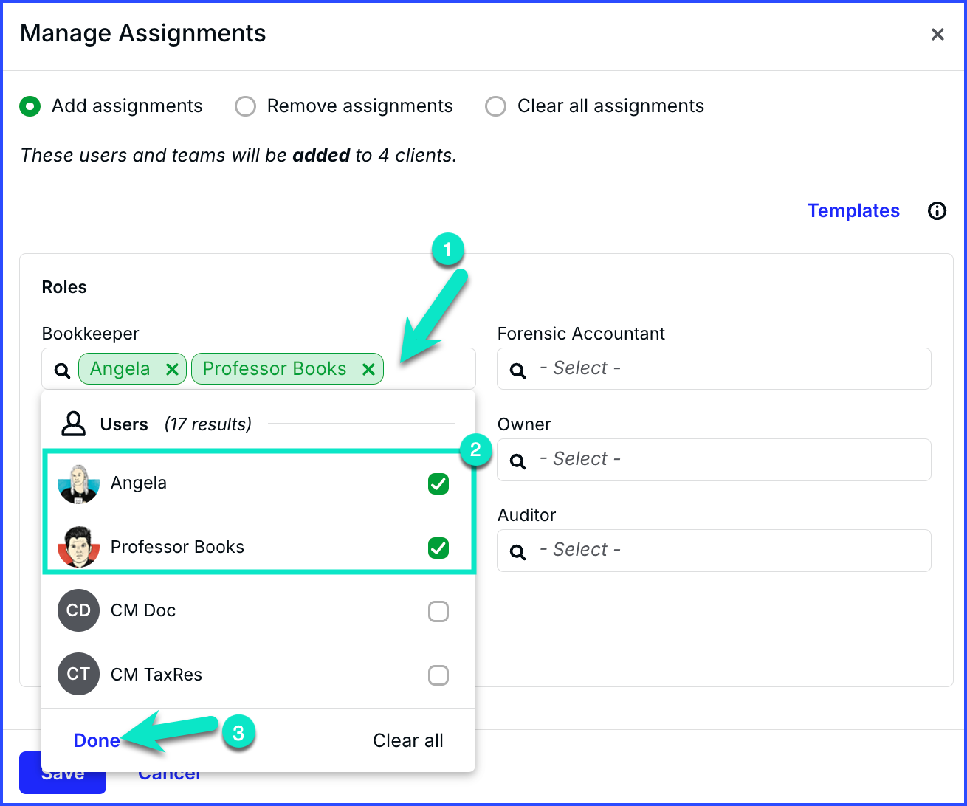Click the info icon beside Templates
The image size is (967, 806).
click(937, 211)
